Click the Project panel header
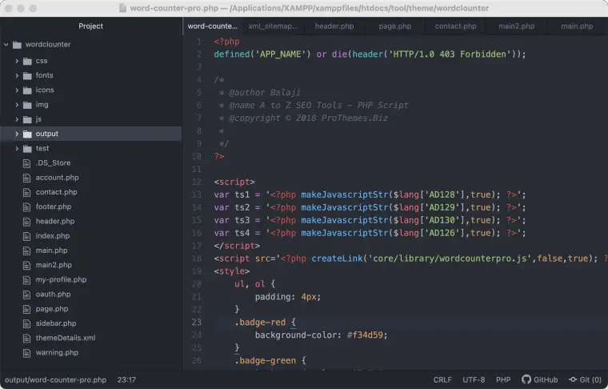Screen dimensions: 608x389 click(90, 26)
